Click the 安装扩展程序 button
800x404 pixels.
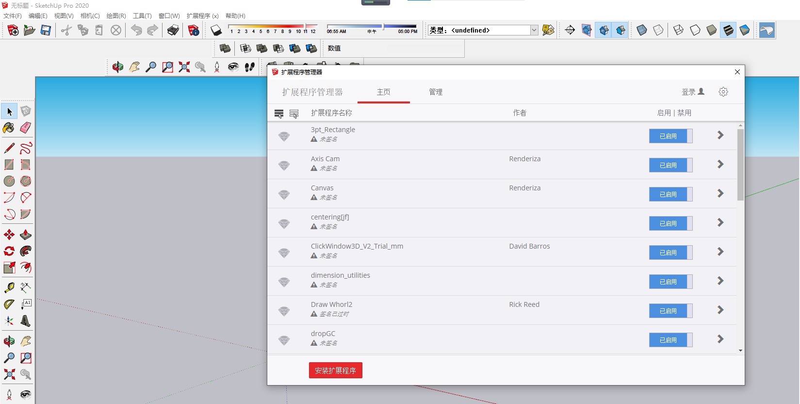pyautogui.click(x=335, y=370)
